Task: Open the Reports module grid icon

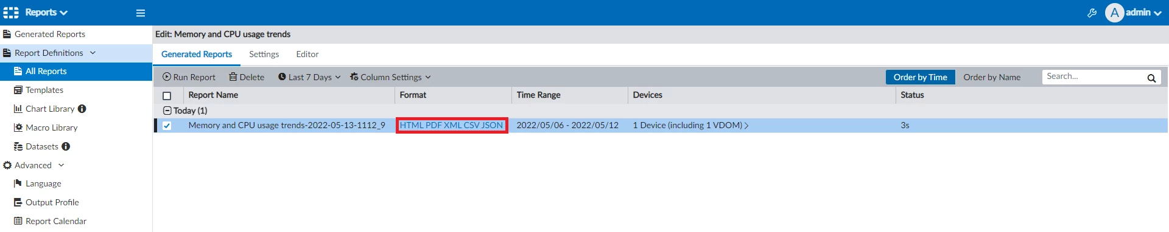Action: pos(11,12)
